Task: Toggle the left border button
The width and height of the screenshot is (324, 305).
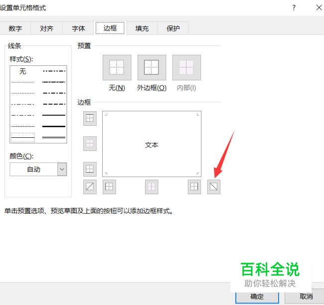Action: pyautogui.click(x=109, y=187)
